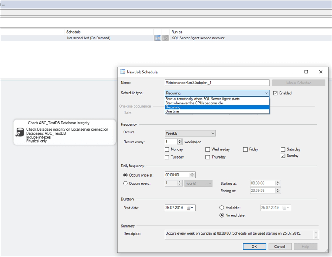Select the Occurs every radio button

pos(125,183)
